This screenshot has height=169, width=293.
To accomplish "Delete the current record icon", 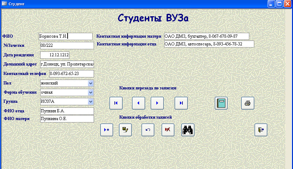I will pyautogui.click(x=168, y=130).
